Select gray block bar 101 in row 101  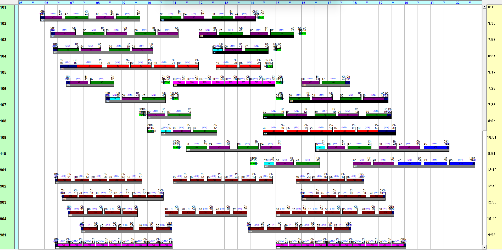90,20
